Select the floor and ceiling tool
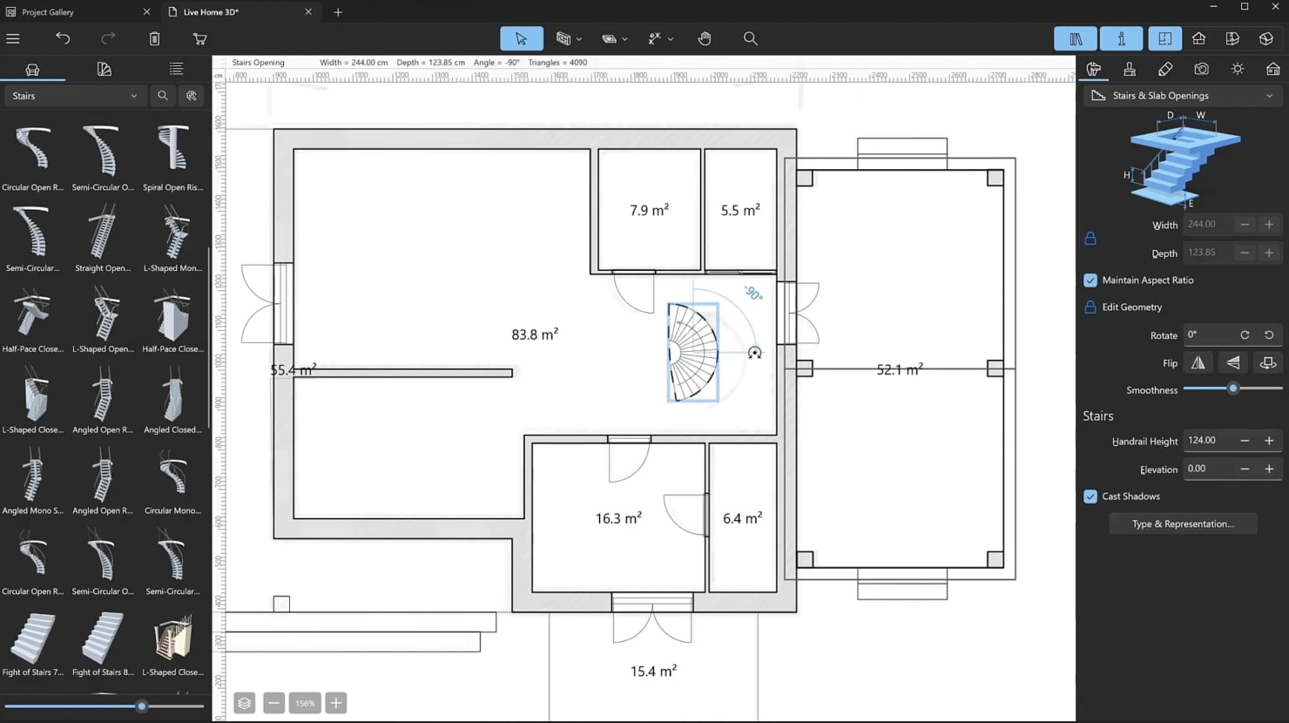Image resolution: width=1289 pixels, height=723 pixels. coord(609,38)
